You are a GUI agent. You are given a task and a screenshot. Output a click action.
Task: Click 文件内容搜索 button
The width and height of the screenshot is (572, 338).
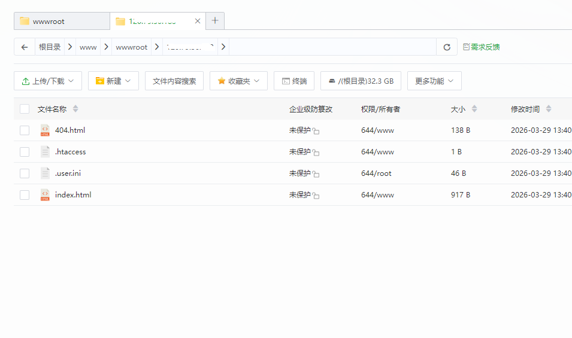[174, 81]
